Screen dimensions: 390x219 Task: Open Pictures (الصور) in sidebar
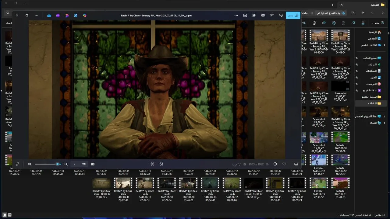[x=375, y=78]
